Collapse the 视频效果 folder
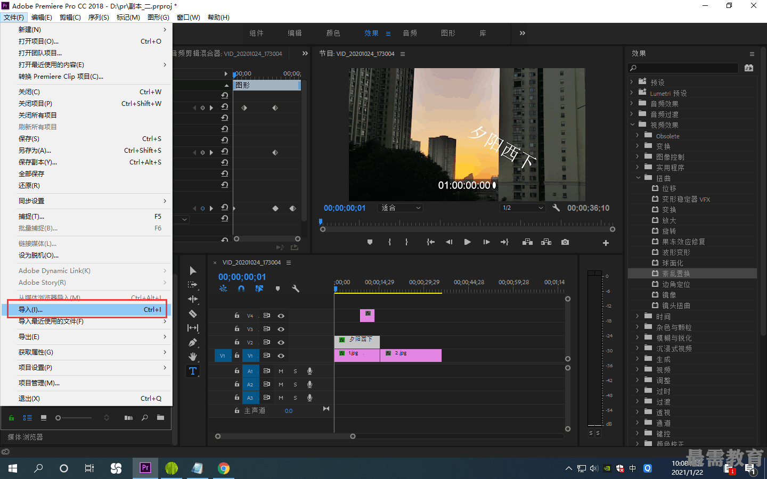Screen dimensions: 767x479 [632, 125]
